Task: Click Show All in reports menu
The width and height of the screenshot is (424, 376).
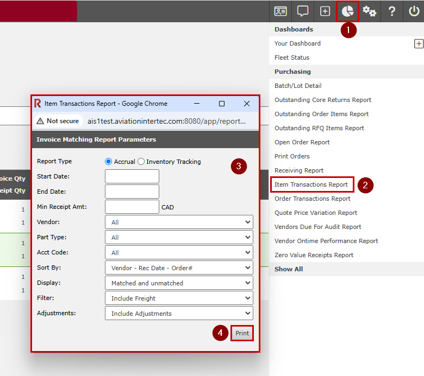Action: coord(289,269)
